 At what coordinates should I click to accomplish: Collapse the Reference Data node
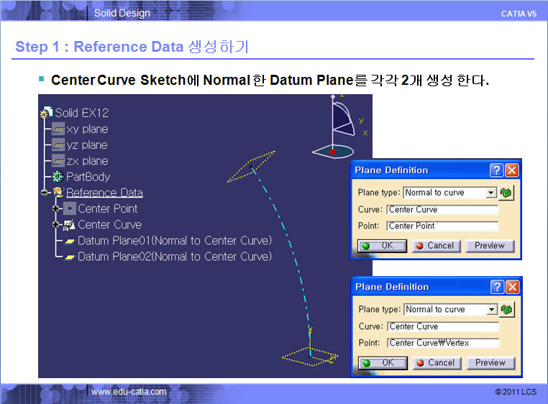(x=45, y=193)
